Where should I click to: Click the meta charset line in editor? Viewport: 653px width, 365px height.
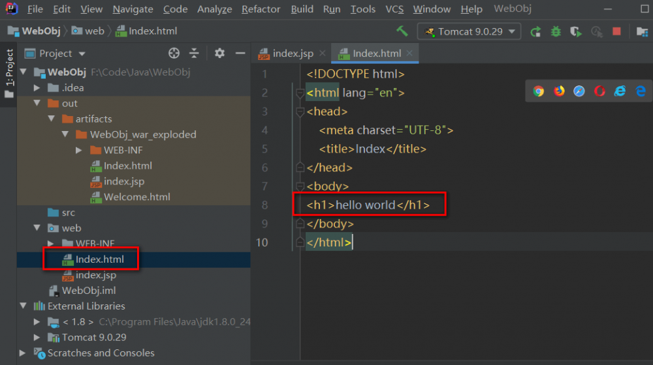point(386,130)
